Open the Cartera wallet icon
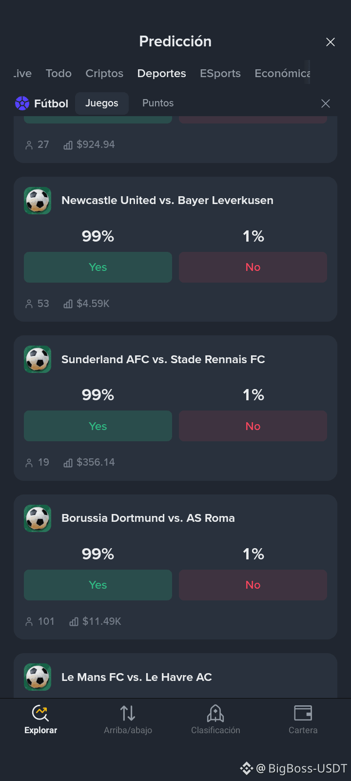This screenshot has width=351, height=781. 303,713
